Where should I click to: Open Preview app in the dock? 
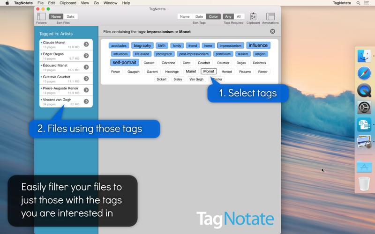[x=364, y=142]
